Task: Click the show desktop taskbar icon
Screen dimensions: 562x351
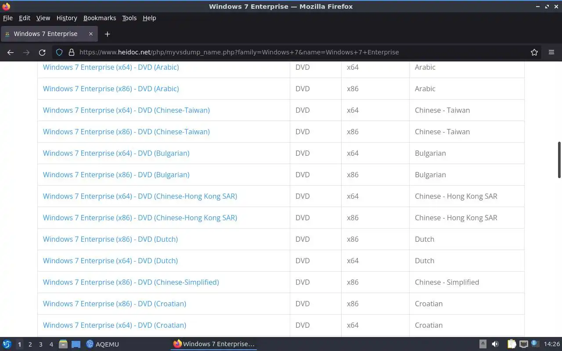Action: tap(76, 344)
